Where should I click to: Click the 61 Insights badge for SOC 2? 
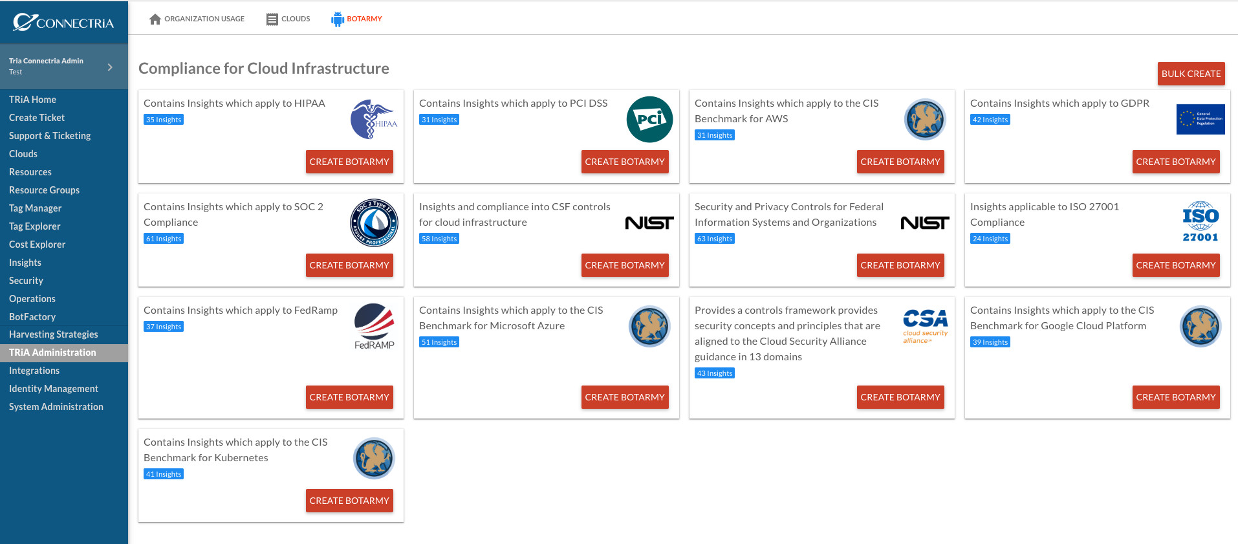click(x=164, y=239)
